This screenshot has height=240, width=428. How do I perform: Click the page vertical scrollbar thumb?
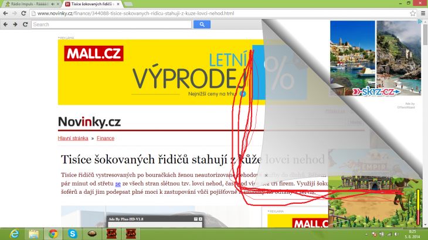(425, 35)
